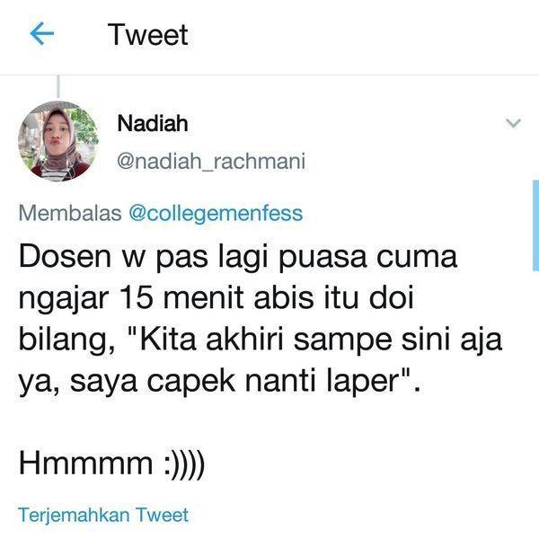Click the Membalas reply label

(70, 213)
